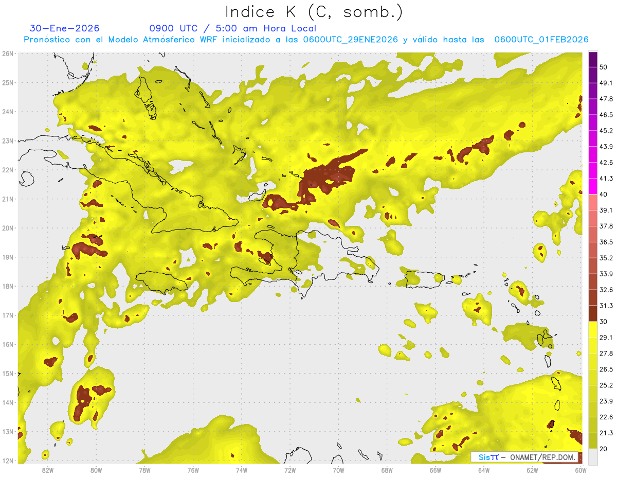Click the longitude label "82W"
The width and height of the screenshot is (617, 477).
coord(48,470)
